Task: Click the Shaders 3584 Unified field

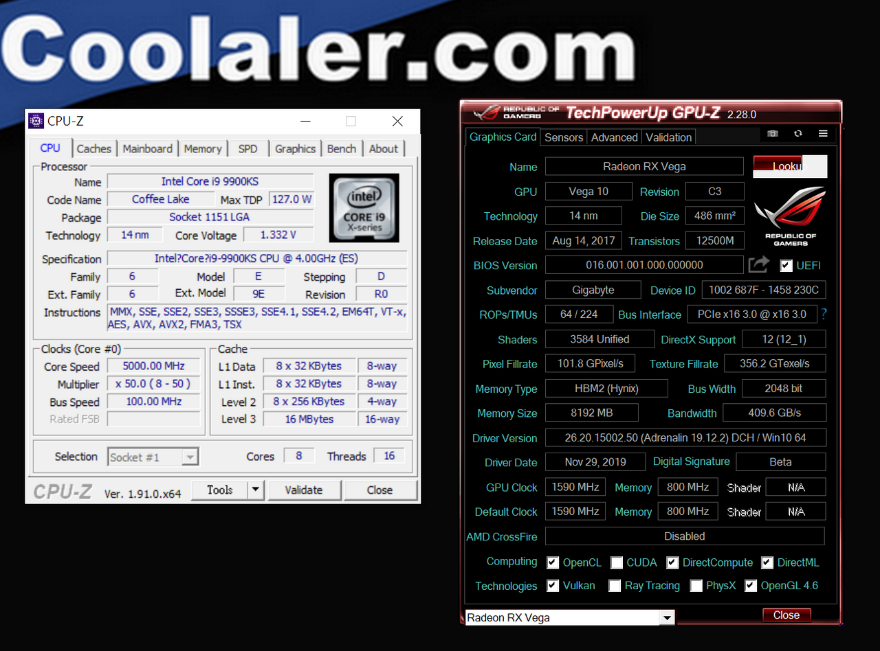Action: click(599, 339)
